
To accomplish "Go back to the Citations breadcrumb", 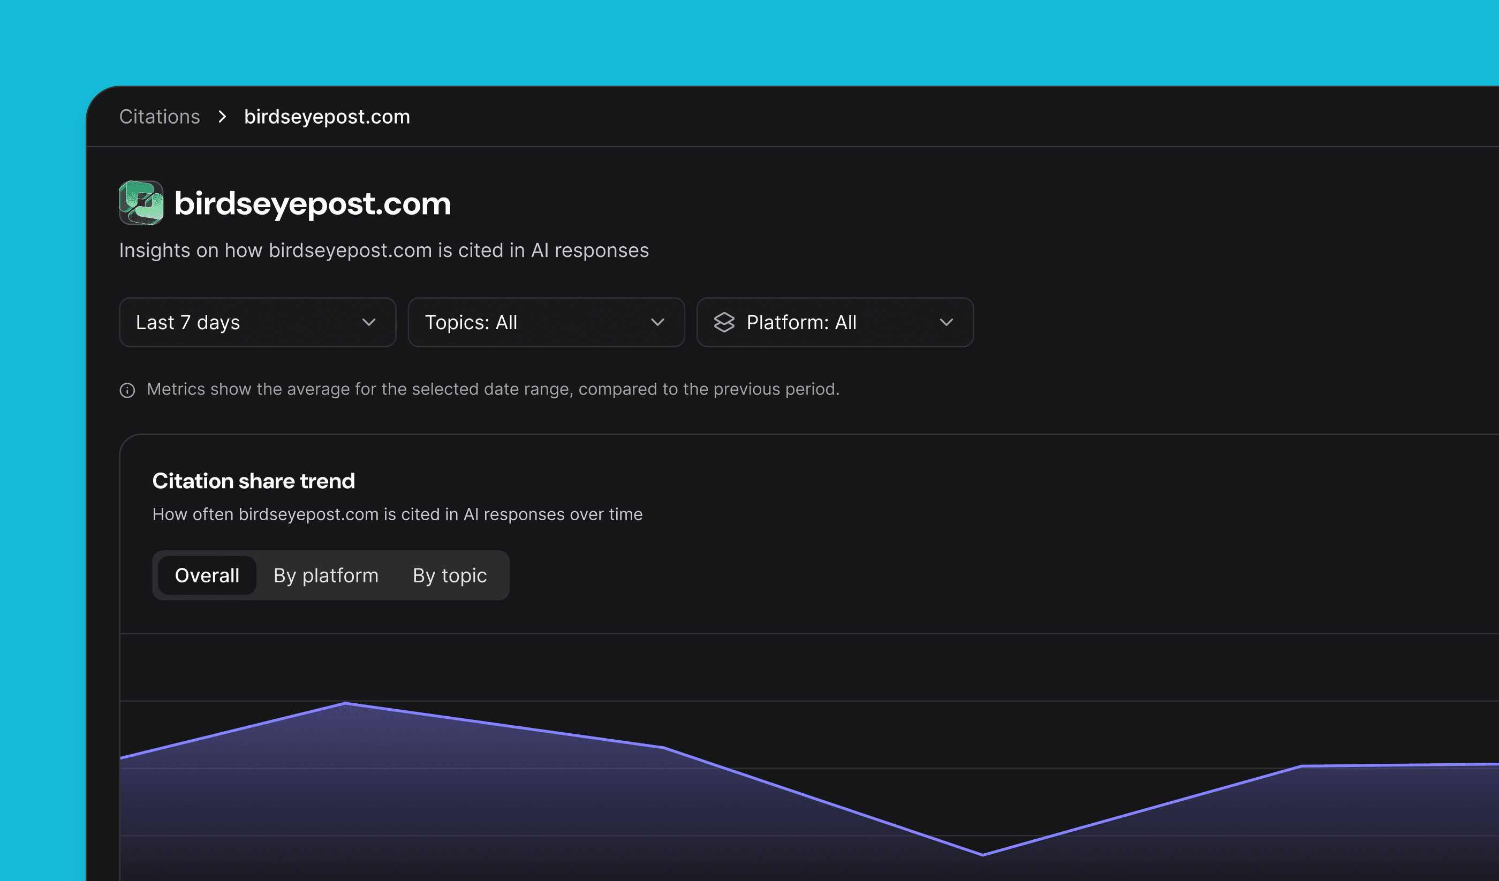I will click(x=160, y=117).
